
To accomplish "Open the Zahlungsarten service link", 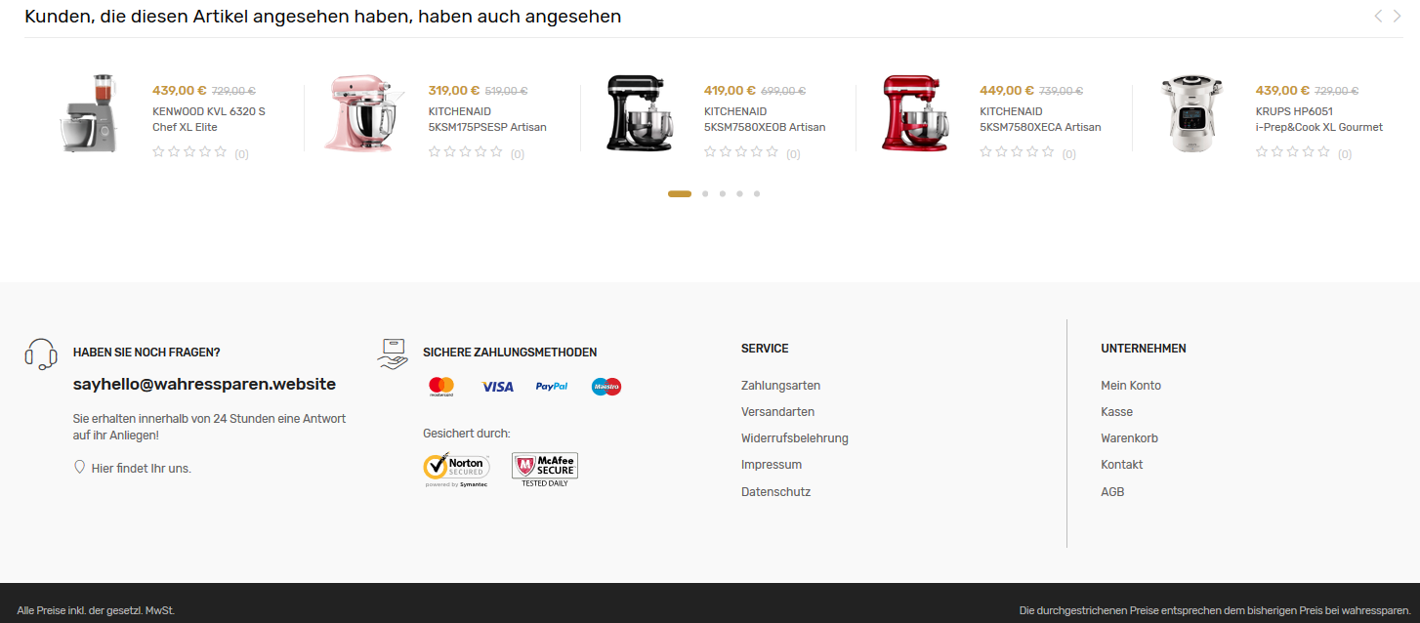I will [x=780, y=386].
